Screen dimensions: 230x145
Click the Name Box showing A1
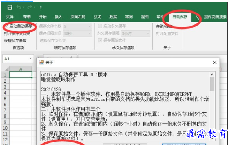(x=16, y=59)
